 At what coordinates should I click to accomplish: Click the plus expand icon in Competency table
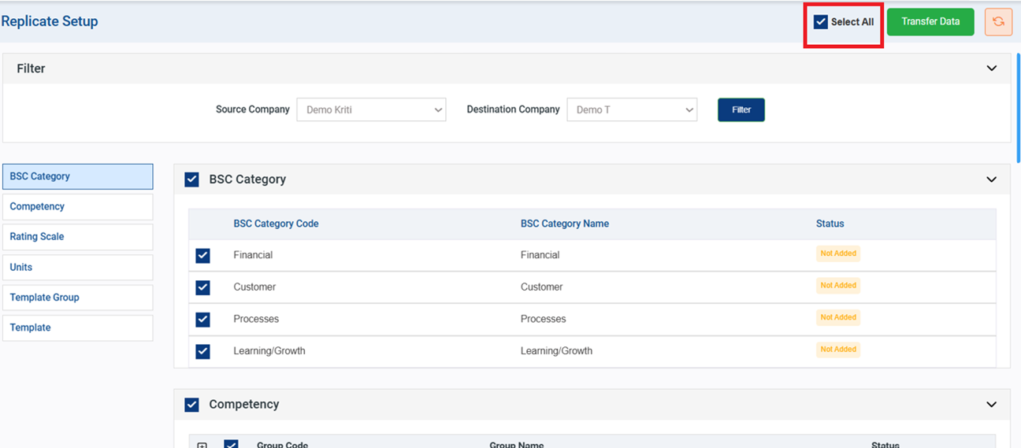pos(202,445)
